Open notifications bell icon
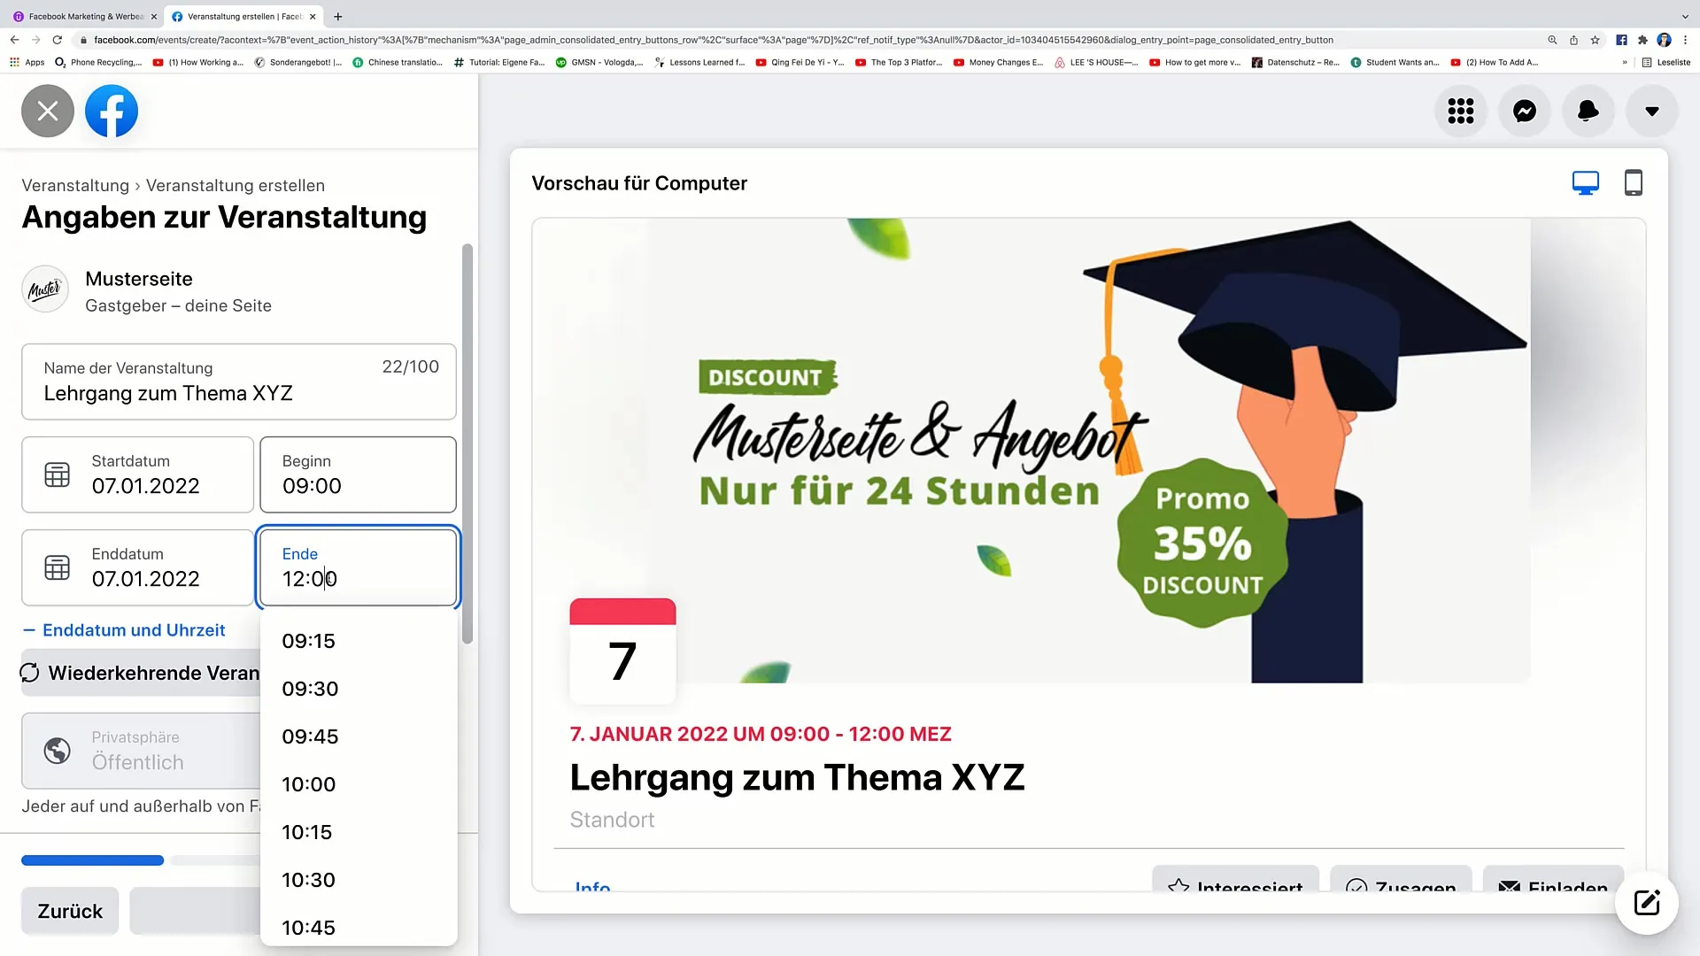The image size is (1700, 956). (1588, 111)
